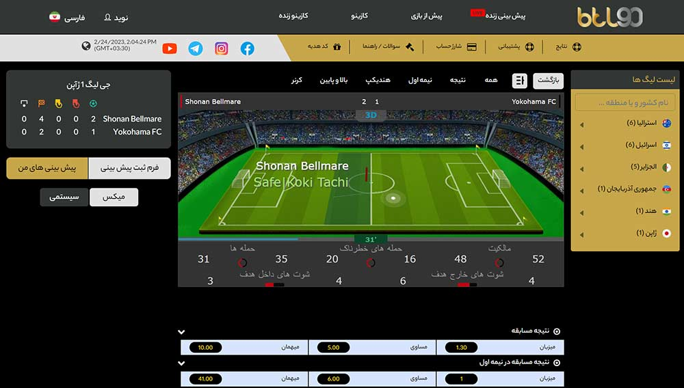Toggle the 3D match view
This screenshot has width=684, height=388.
click(371, 115)
